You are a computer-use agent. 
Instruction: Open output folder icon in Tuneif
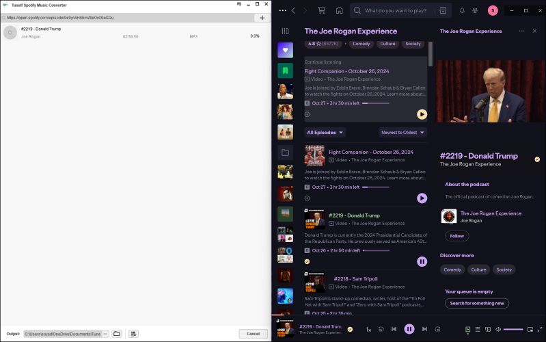(x=117, y=334)
